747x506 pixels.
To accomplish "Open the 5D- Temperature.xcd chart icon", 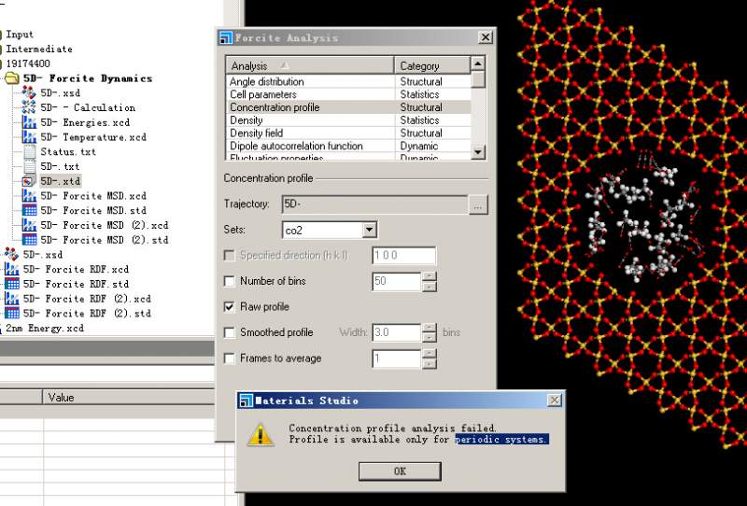I will pyautogui.click(x=29, y=137).
